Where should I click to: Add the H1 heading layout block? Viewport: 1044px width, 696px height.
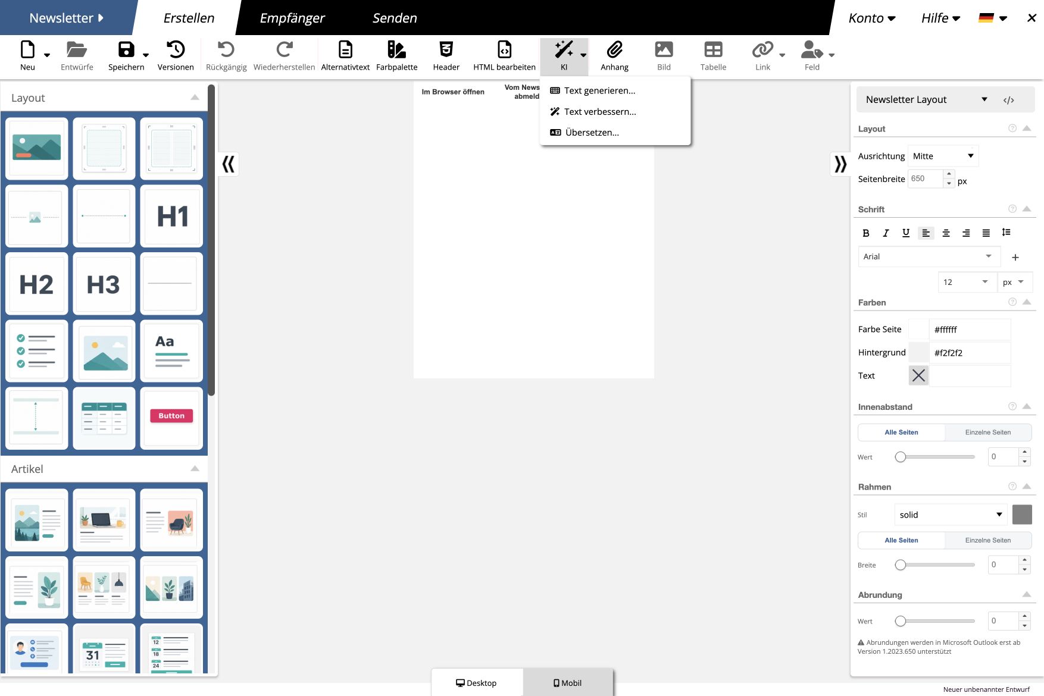click(172, 215)
